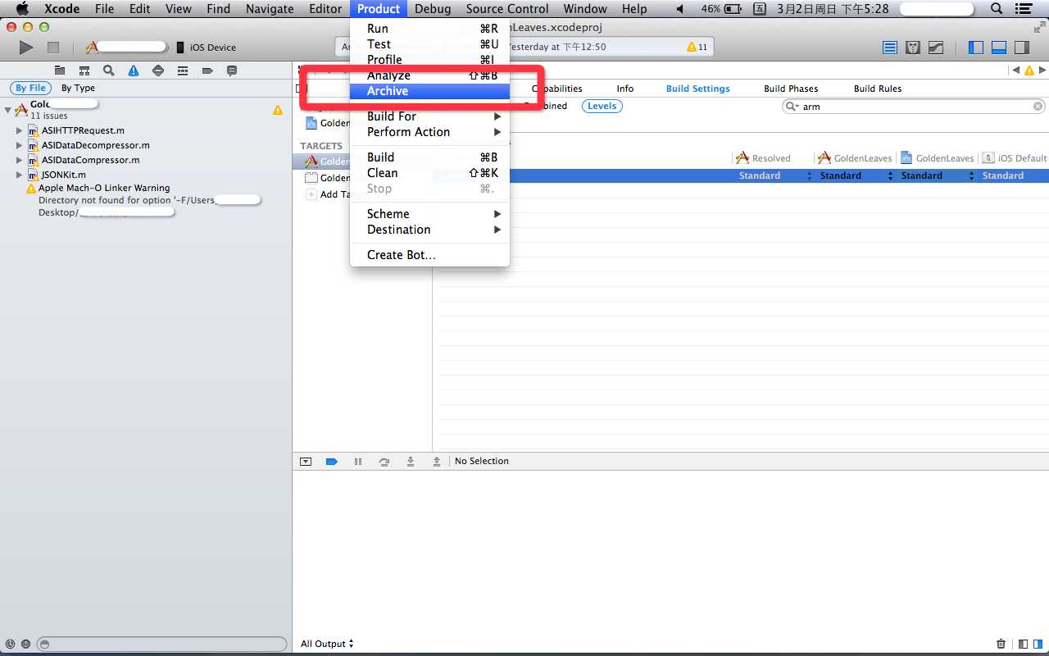Switch to the Standard editor icon
Image resolution: width=1049 pixels, height=656 pixels.
(x=890, y=48)
